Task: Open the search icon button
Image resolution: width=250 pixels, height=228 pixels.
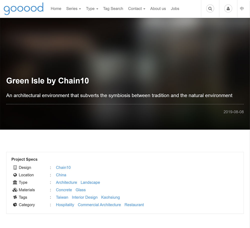Action: pyautogui.click(x=210, y=9)
